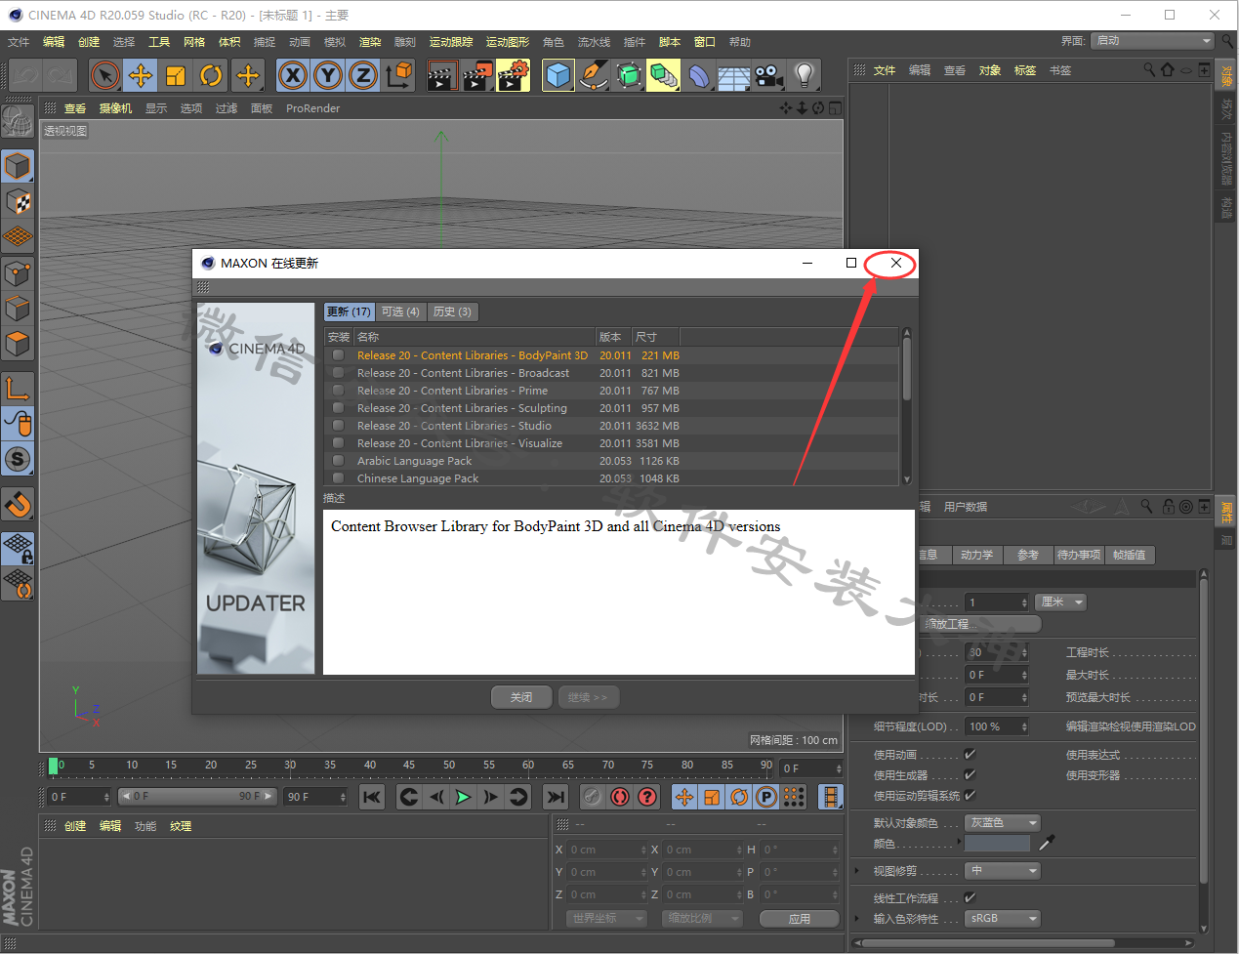Check Chinese Language Pack install box

pyautogui.click(x=338, y=478)
